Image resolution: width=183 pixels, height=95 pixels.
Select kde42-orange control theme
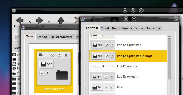tap(128, 66)
